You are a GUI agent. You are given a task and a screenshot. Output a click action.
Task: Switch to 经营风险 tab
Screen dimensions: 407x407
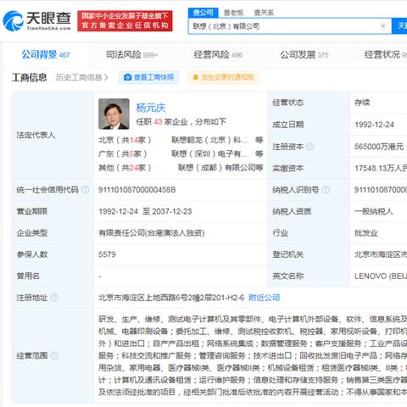[x=218, y=54]
